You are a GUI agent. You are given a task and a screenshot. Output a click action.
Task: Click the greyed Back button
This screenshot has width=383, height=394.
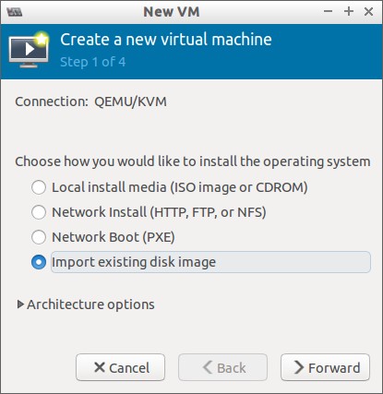point(222,367)
